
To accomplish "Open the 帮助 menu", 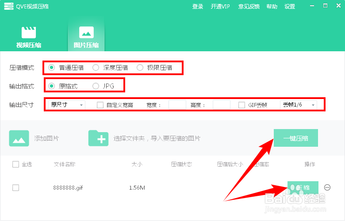I will [x=272, y=7].
